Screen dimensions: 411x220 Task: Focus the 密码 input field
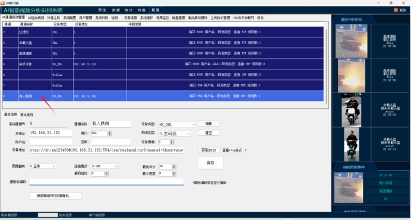coord(111,142)
